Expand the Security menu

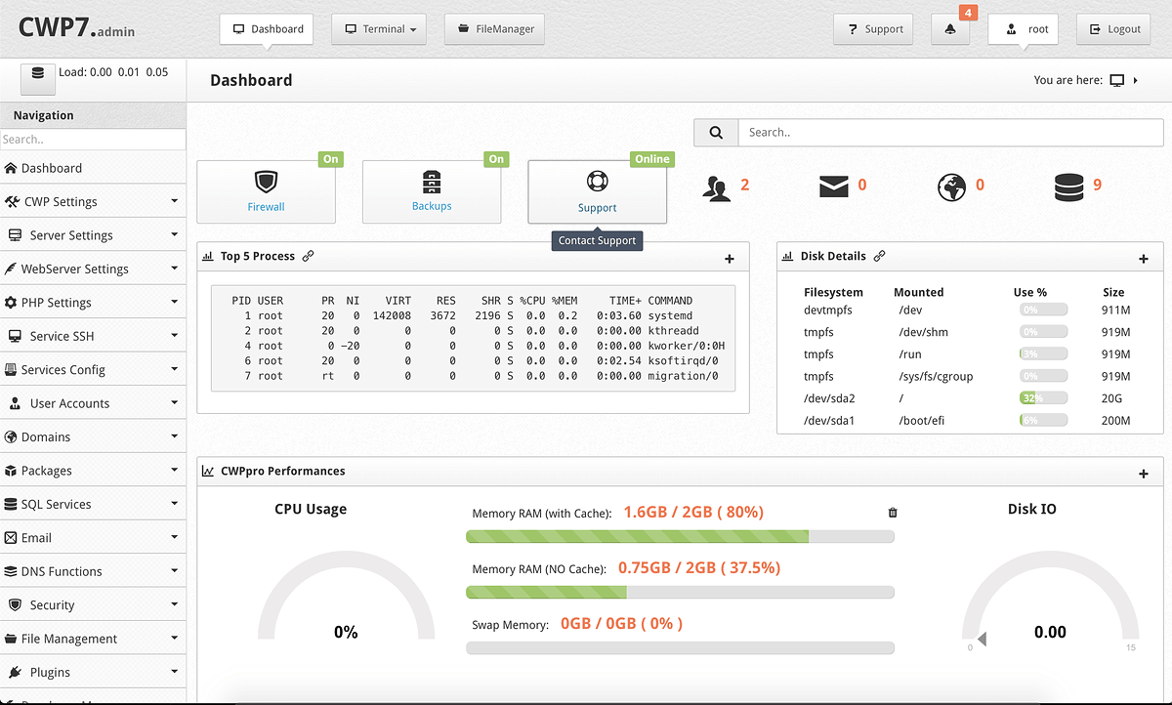(x=93, y=604)
